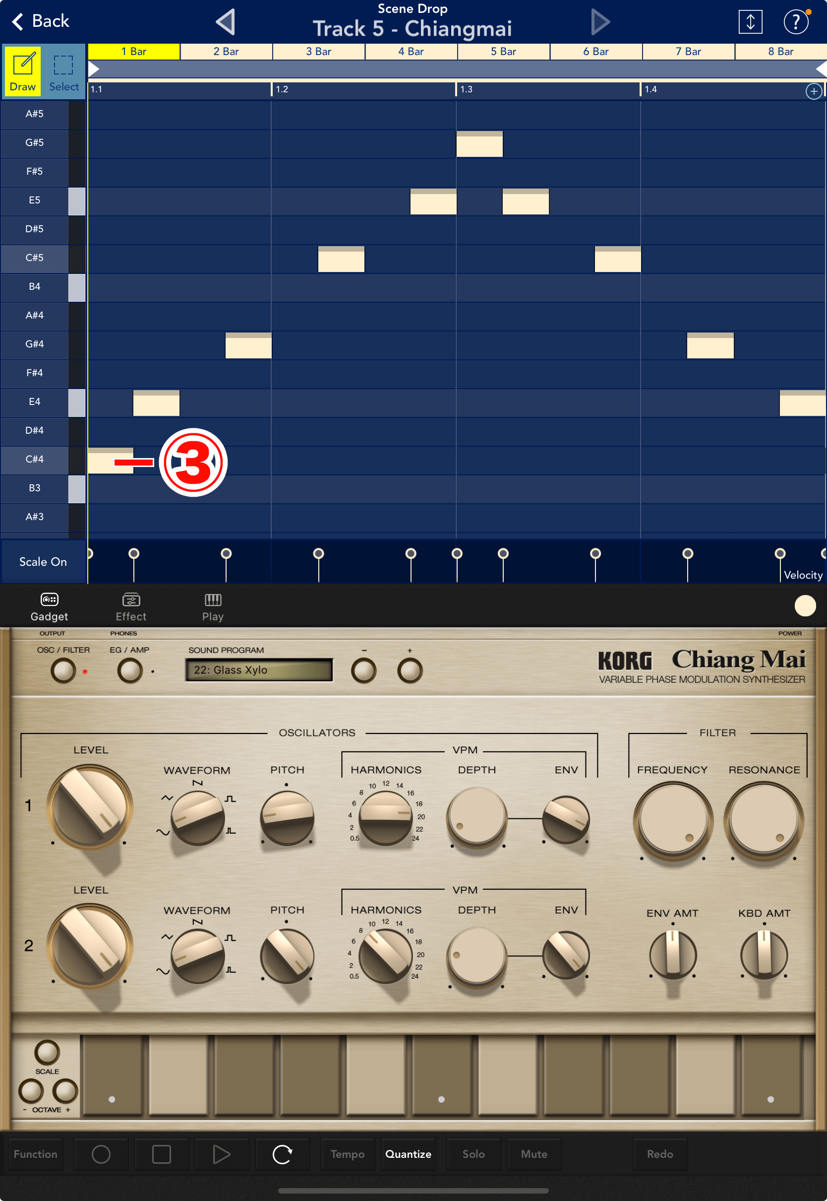Adjust oscillator 1 LEVEL knob

(x=90, y=807)
